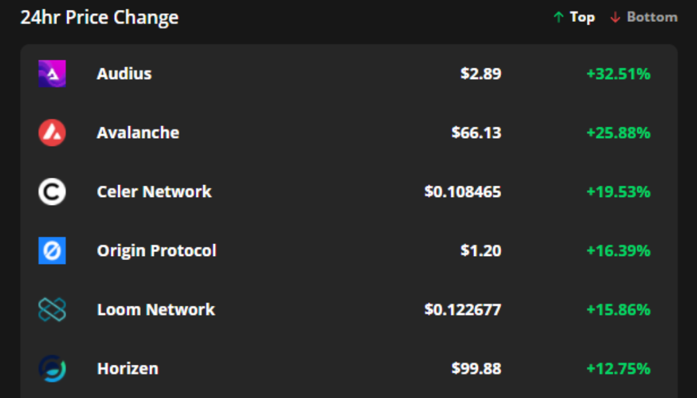
Task: Click the Horizen coin icon
Action: (x=50, y=368)
